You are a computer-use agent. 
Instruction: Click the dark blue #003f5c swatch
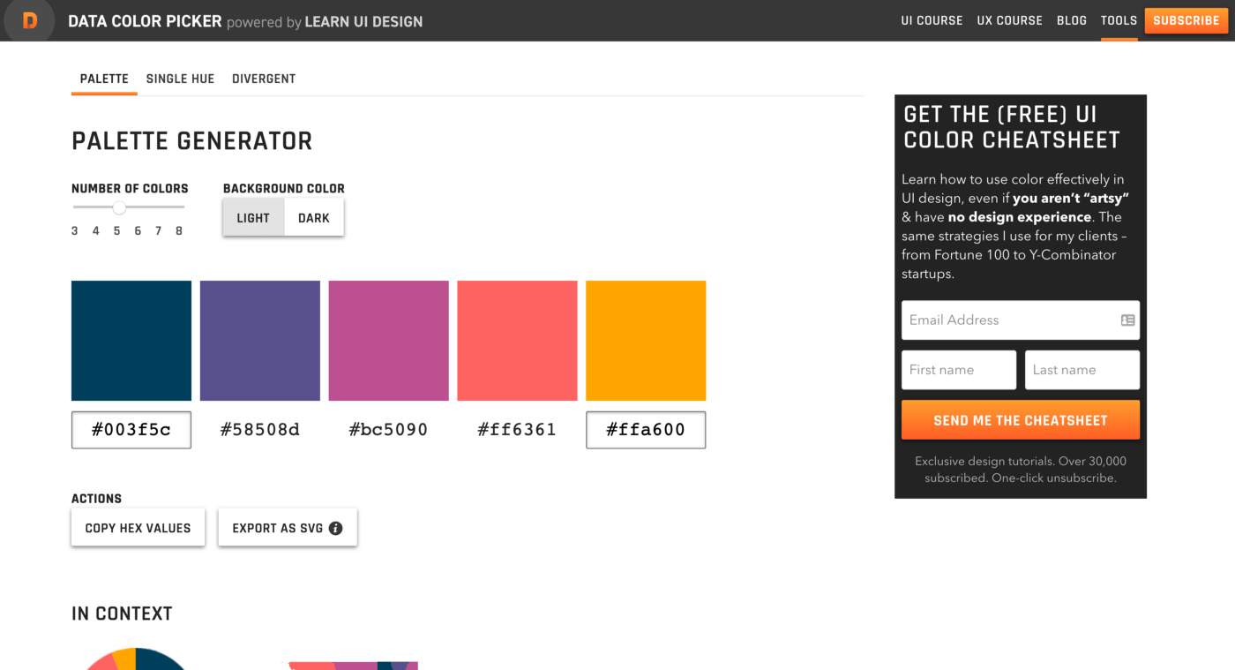pyautogui.click(x=131, y=341)
